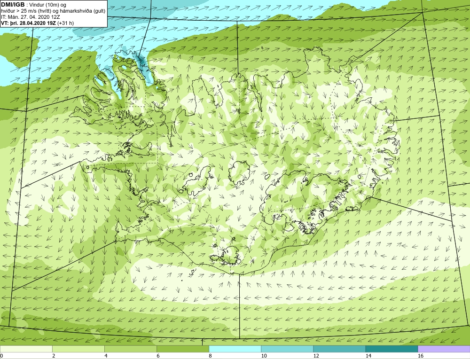The width and height of the screenshot is (470, 359).
Task: Click the medium green 4–6 m/s legend swatch
Action: point(130,349)
